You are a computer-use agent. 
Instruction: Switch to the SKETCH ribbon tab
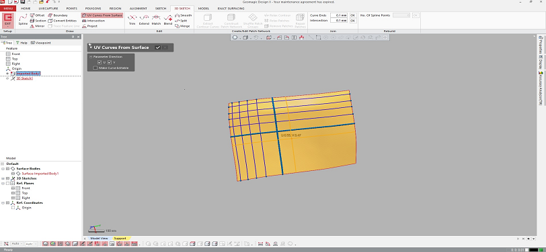[161, 8]
